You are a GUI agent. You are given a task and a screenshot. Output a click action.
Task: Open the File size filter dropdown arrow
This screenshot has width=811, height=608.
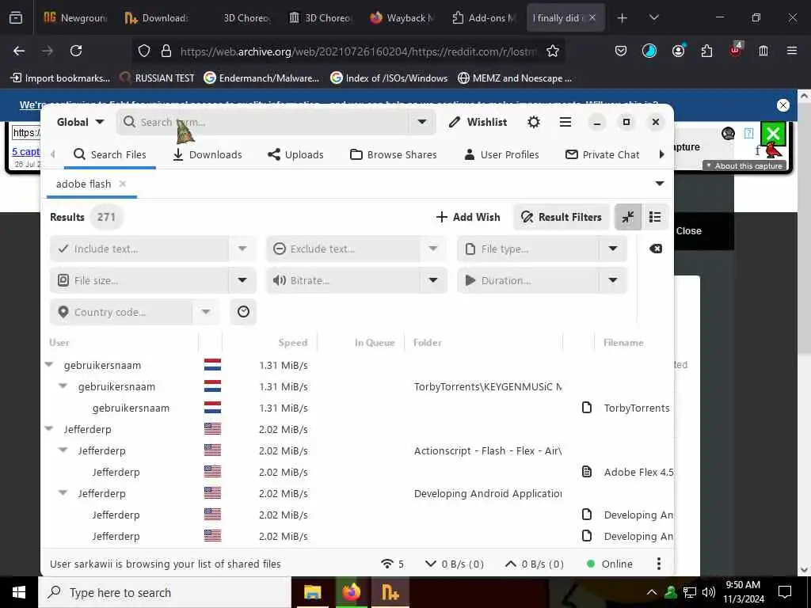pos(242,280)
